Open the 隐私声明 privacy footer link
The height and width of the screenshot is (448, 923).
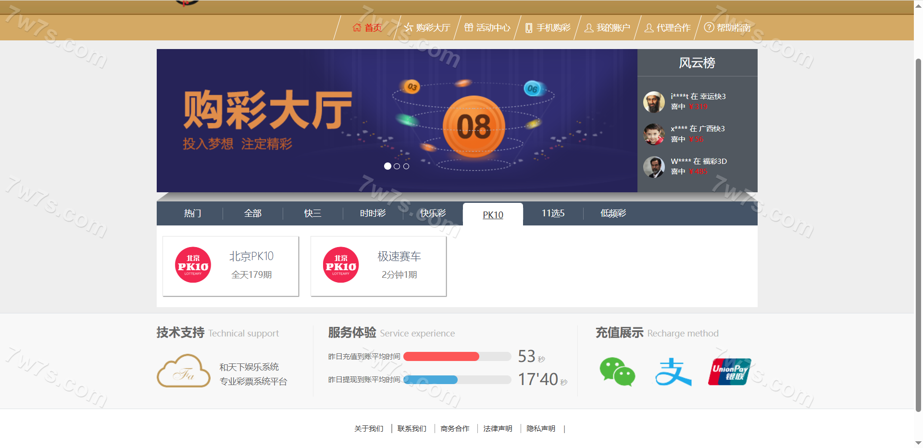click(x=541, y=429)
